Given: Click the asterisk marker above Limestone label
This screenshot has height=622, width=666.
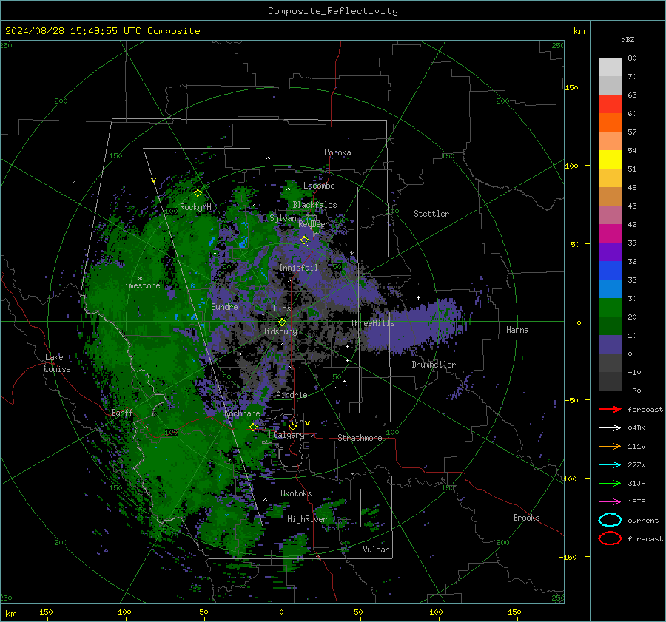Looking at the screenshot, I should click(x=140, y=279).
